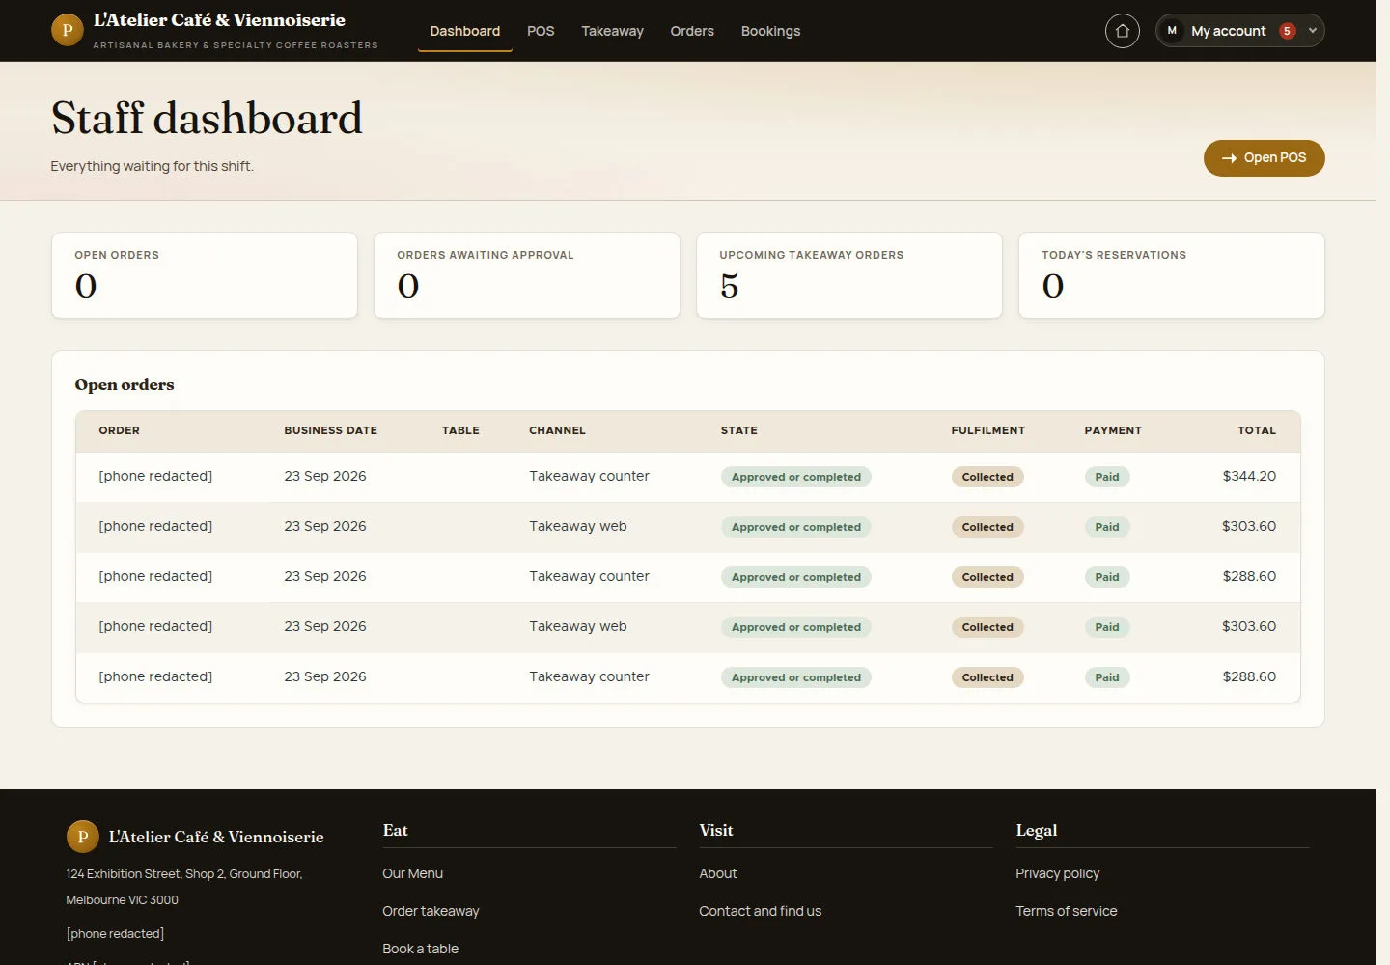The width and height of the screenshot is (1390, 965).
Task: Select Orders Awaiting Approval card
Action: click(x=527, y=275)
